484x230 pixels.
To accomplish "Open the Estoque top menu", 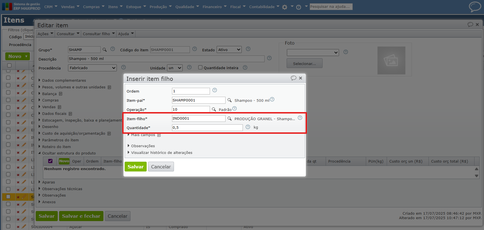I will pos(136,7).
